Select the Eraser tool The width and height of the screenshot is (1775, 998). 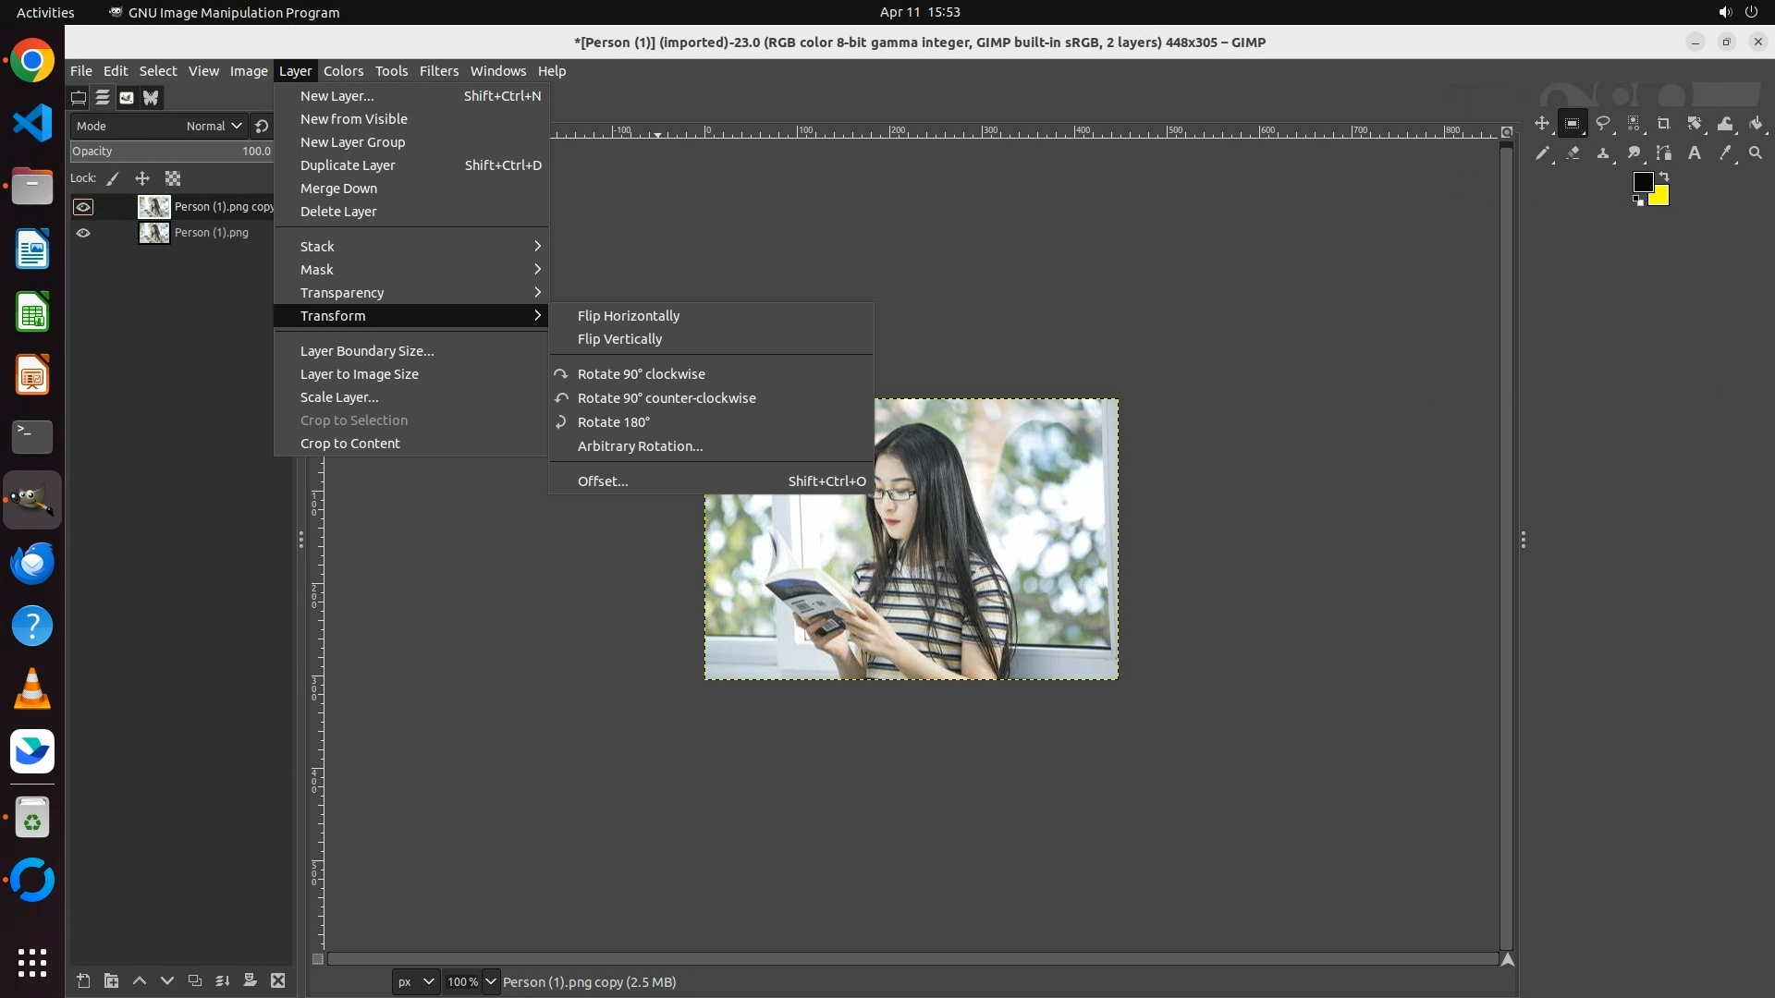(x=1573, y=153)
